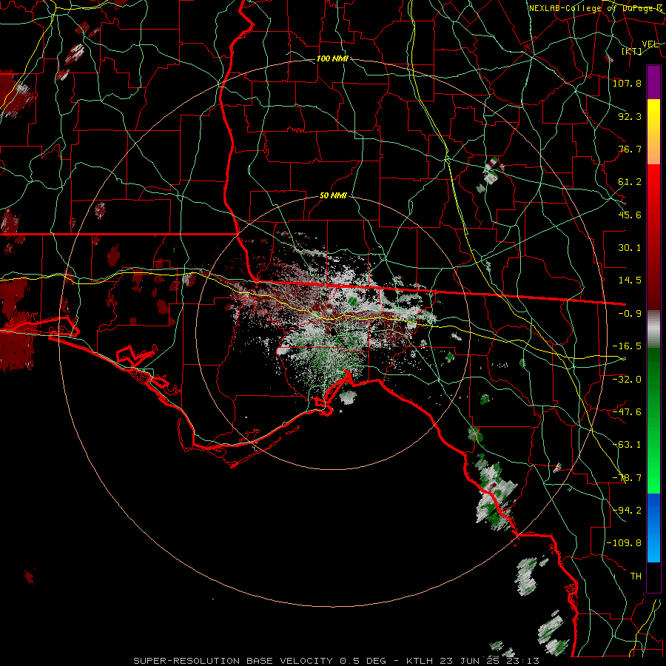Viewport: 666px width, 666px height.
Task: Pick the yellow-orange segment of the color bar
Action: (x=653, y=132)
